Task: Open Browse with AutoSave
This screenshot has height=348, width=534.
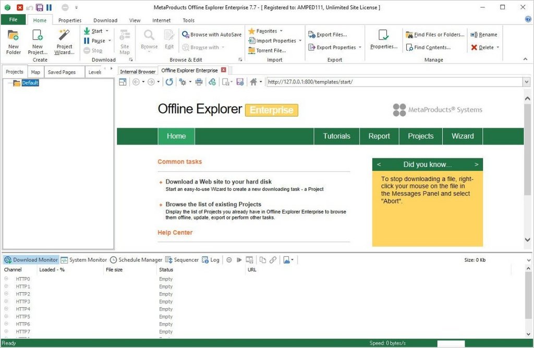Action: (212, 34)
